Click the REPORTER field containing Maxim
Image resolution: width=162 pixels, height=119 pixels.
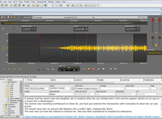62,94
